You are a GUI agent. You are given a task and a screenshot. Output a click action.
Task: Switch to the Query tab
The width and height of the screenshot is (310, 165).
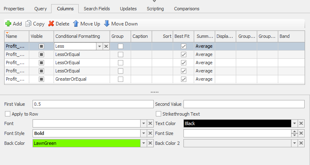pyautogui.click(x=40, y=9)
